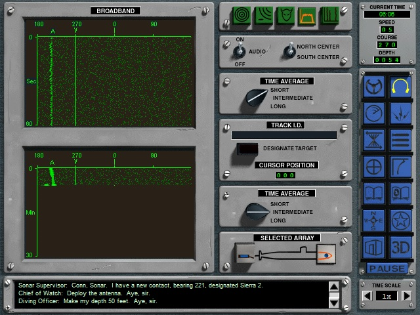Image resolution: width=420 pixels, height=315 pixels.
Task: Click the DESIGNATE TARGET button
Action: 247,149
